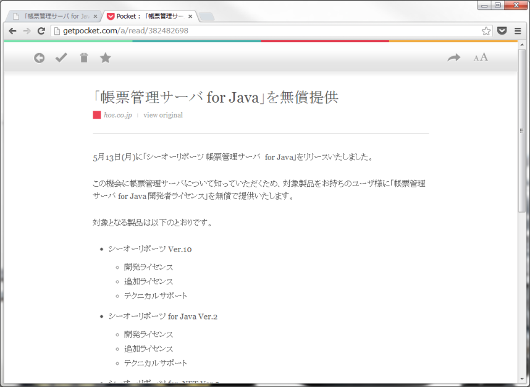530x387 pixels.
Task: Bookmark page with address bar star
Action: click(x=486, y=31)
